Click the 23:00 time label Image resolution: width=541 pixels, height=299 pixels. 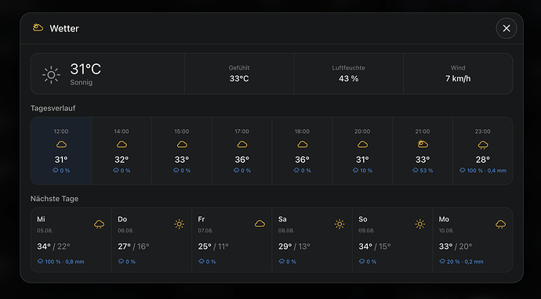click(482, 131)
